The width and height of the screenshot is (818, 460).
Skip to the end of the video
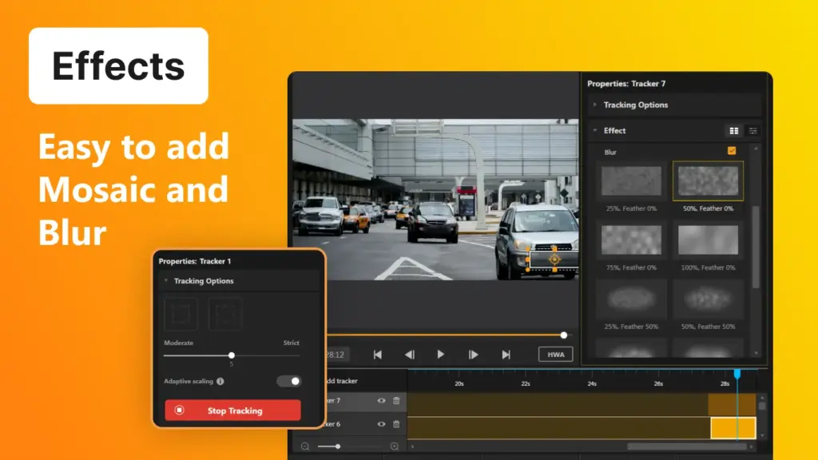pyautogui.click(x=505, y=354)
